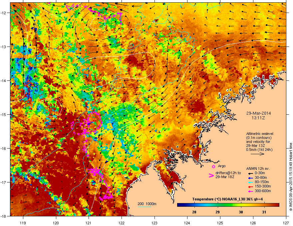This screenshot has width=293, height=226.
Task: Click the 'ANMN 12h av.' heading
Action: coord(258,169)
